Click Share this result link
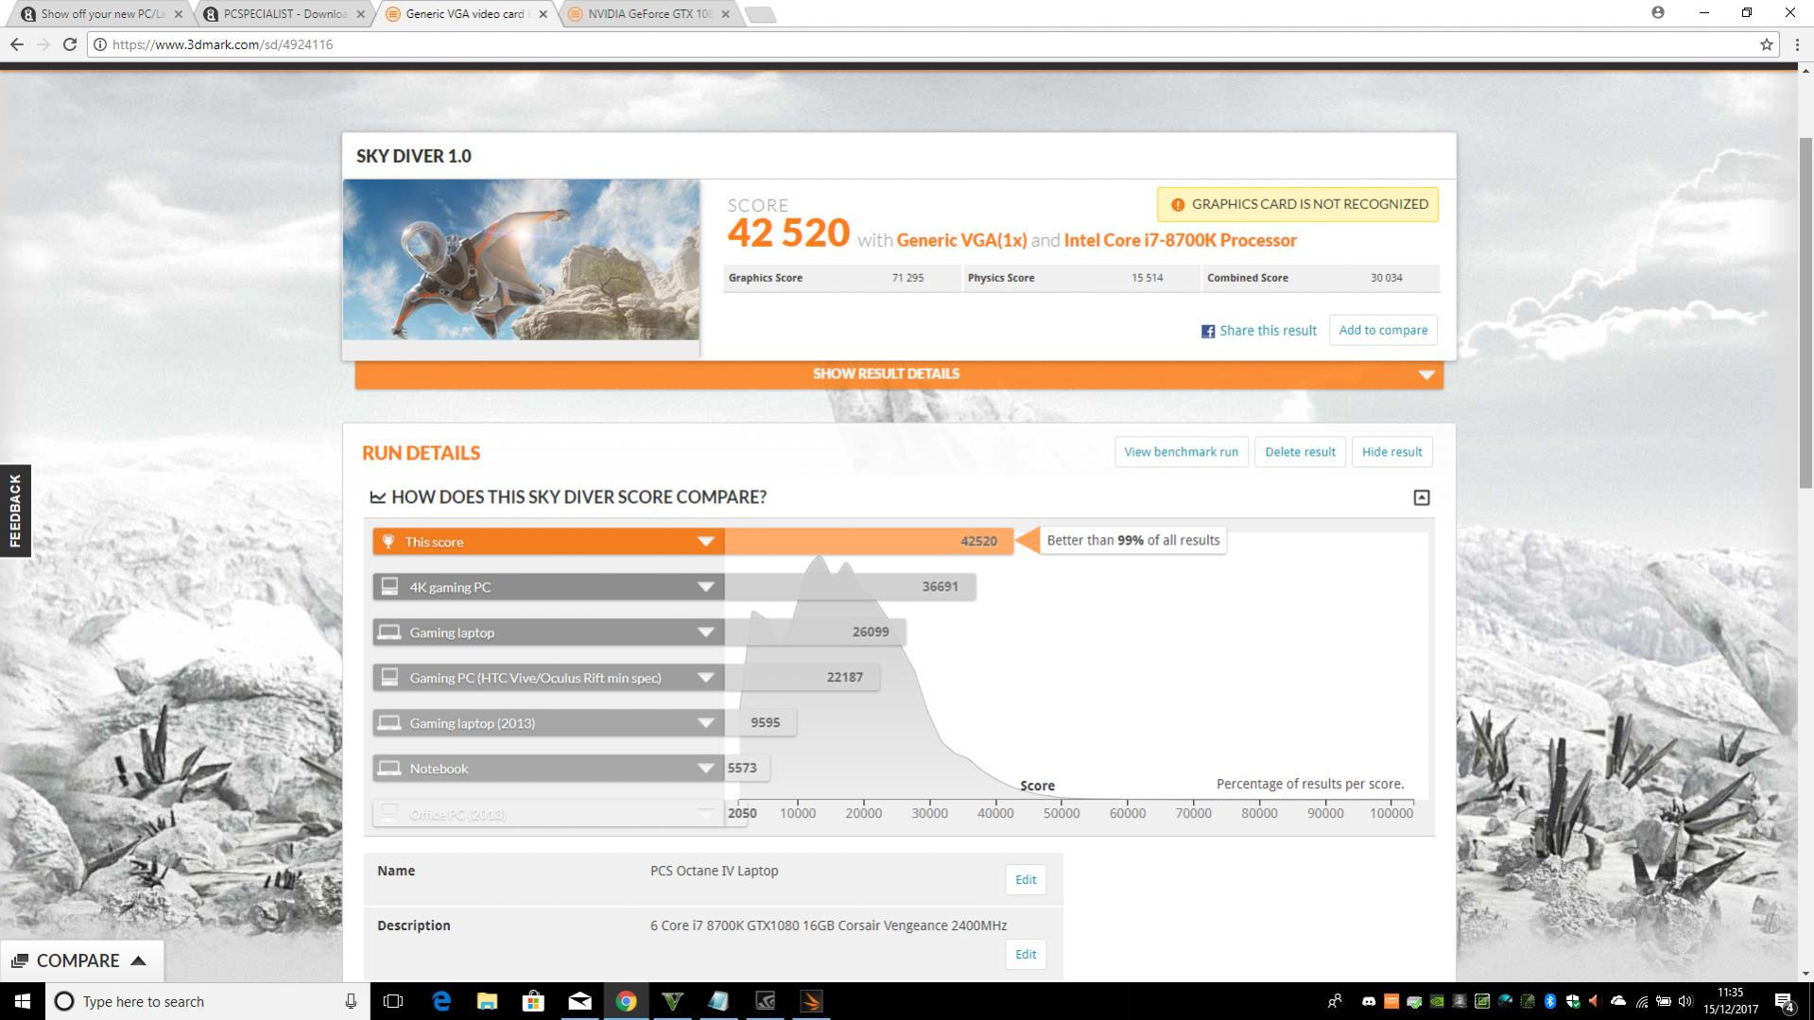This screenshot has width=1814, height=1020. click(1268, 331)
